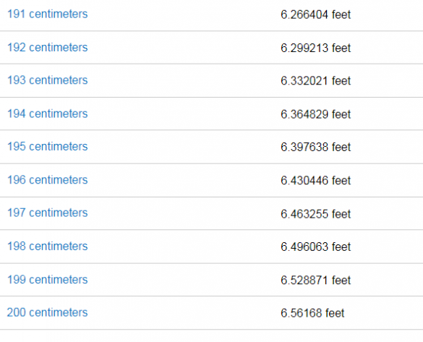Click the 200 centimeters link
423x342 pixels.
coord(47,312)
